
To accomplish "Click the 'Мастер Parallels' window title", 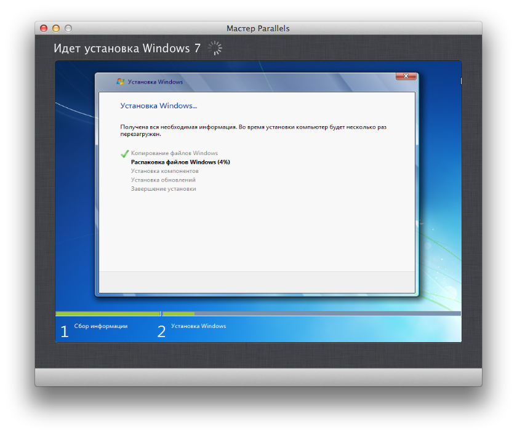I will click(258, 29).
